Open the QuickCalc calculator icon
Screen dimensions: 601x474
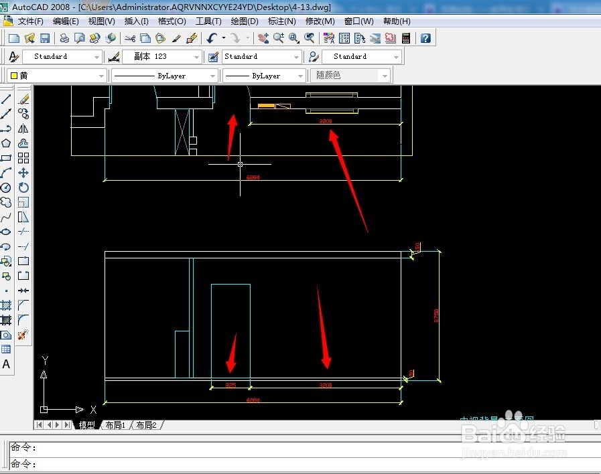[406, 38]
